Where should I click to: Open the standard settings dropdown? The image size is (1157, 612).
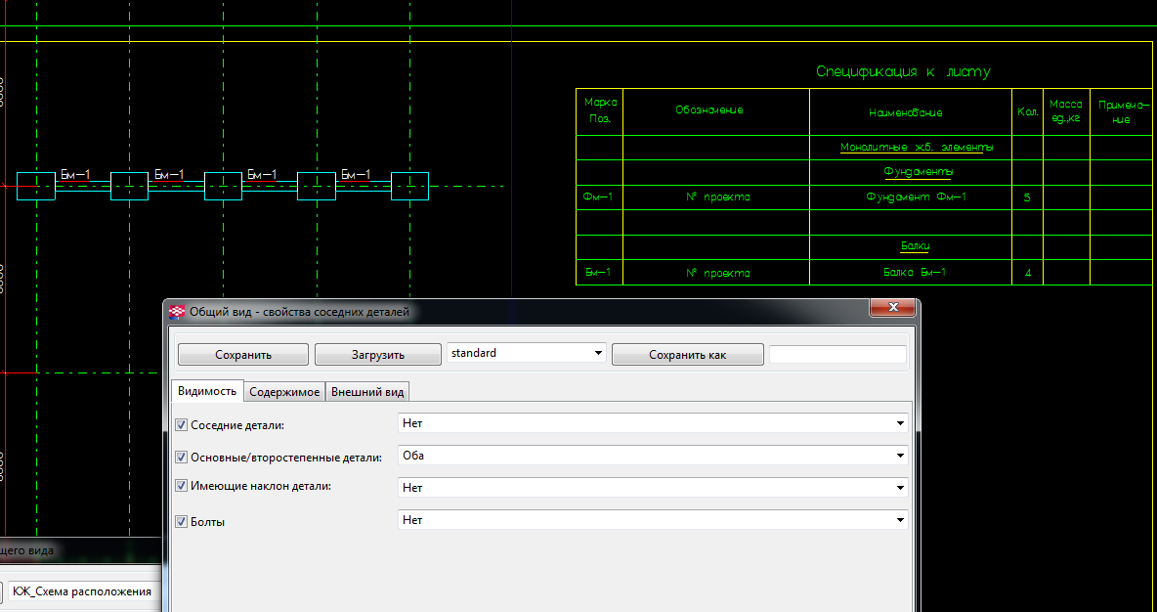pos(526,354)
